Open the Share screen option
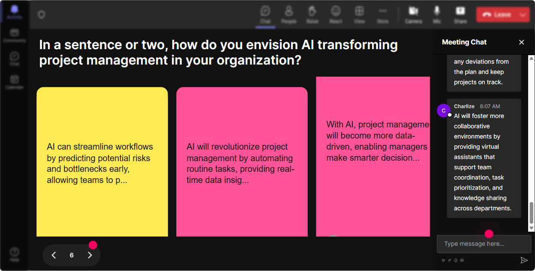Screen dimensions: 535x271 [x=460, y=14]
